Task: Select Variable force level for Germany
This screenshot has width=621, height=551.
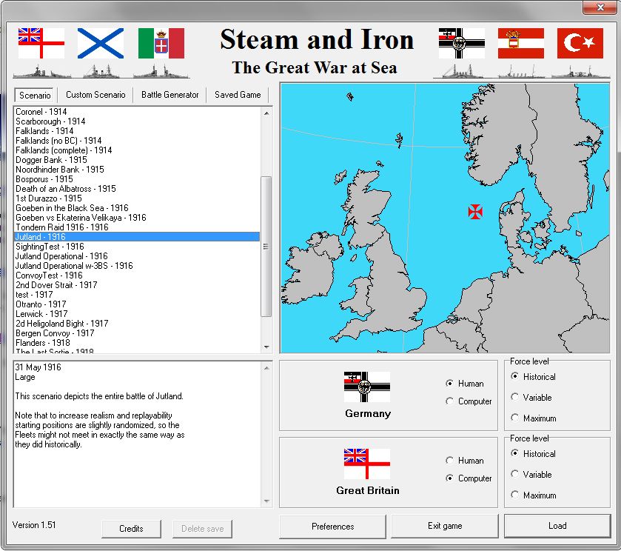Action: [x=515, y=398]
